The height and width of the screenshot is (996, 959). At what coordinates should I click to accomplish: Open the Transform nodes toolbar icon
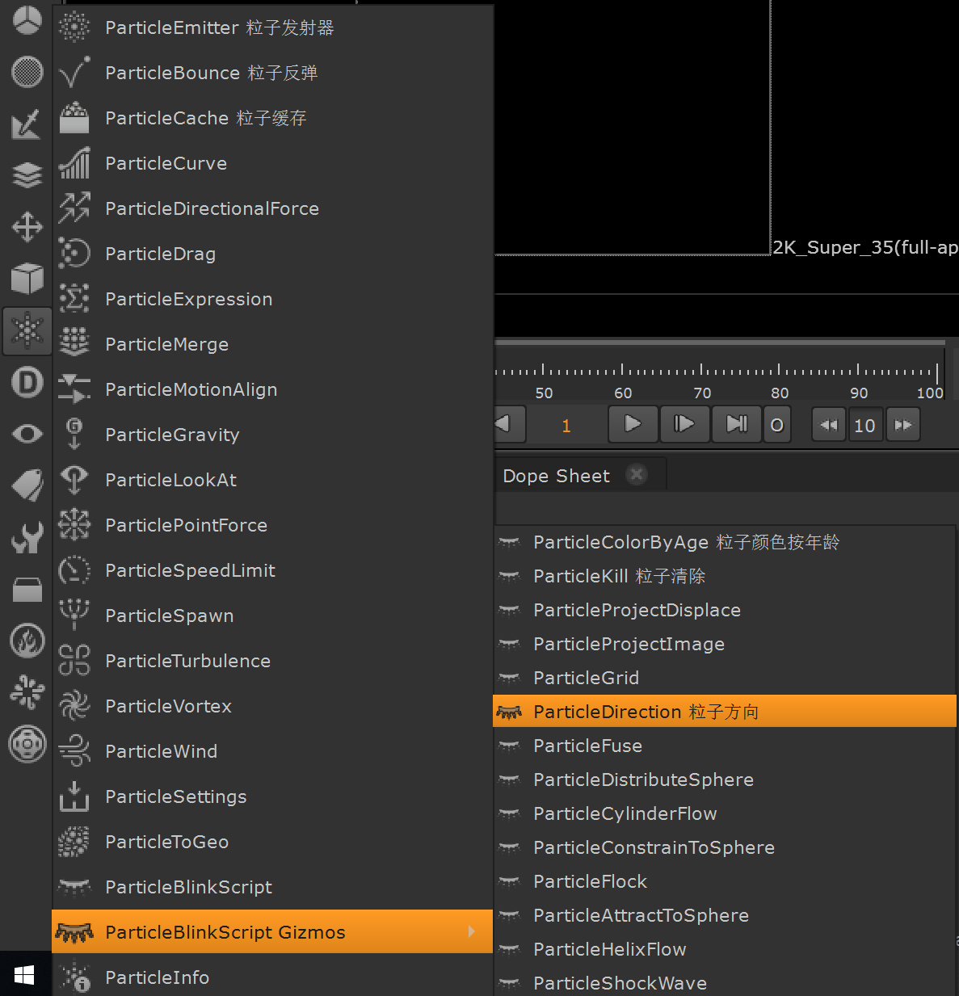[27, 227]
